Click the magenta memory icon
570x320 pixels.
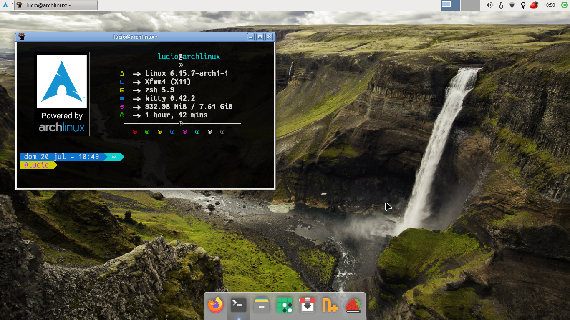[122, 107]
